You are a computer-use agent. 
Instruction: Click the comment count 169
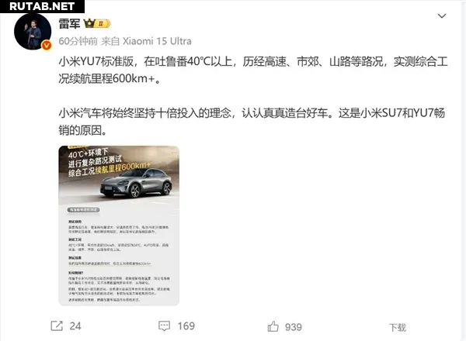[x=186, y=326]
